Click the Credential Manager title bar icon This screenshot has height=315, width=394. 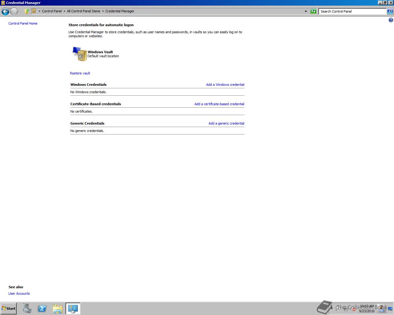(x=3, y=3)
